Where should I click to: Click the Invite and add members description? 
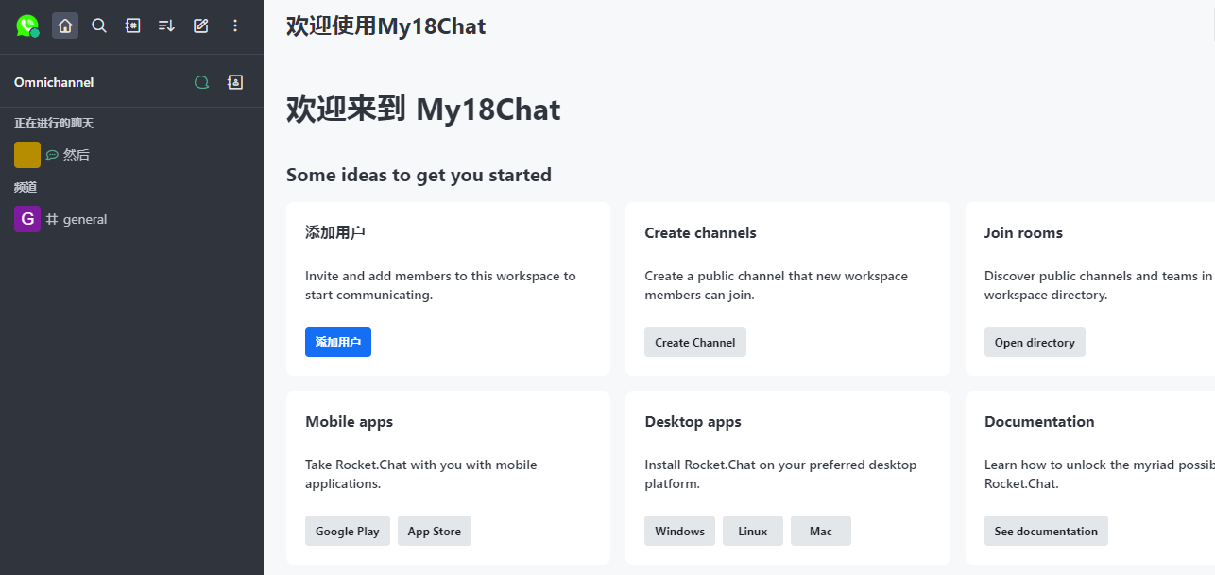coord(440,285)
